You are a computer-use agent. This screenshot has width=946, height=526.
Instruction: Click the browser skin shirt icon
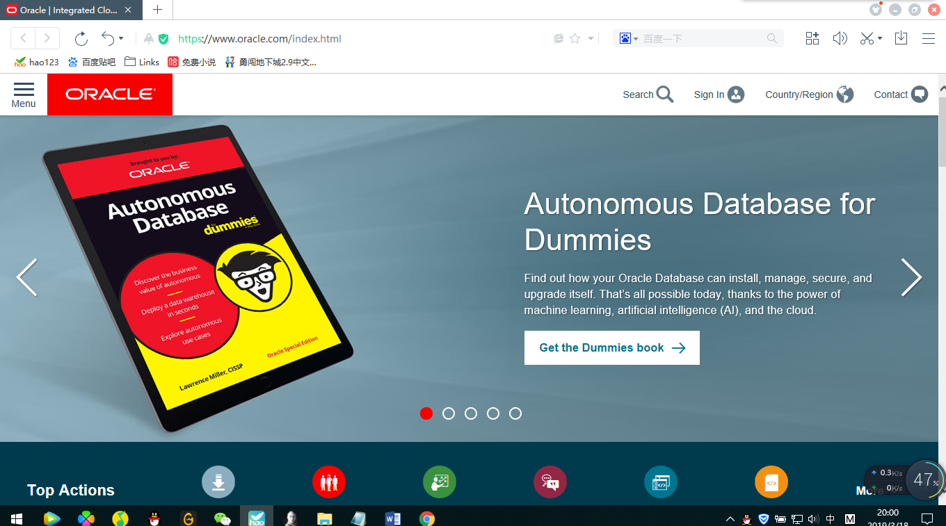coord(876,9)
